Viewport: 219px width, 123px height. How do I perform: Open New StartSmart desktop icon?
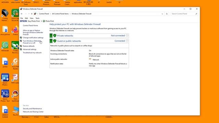tap(15, 96)
